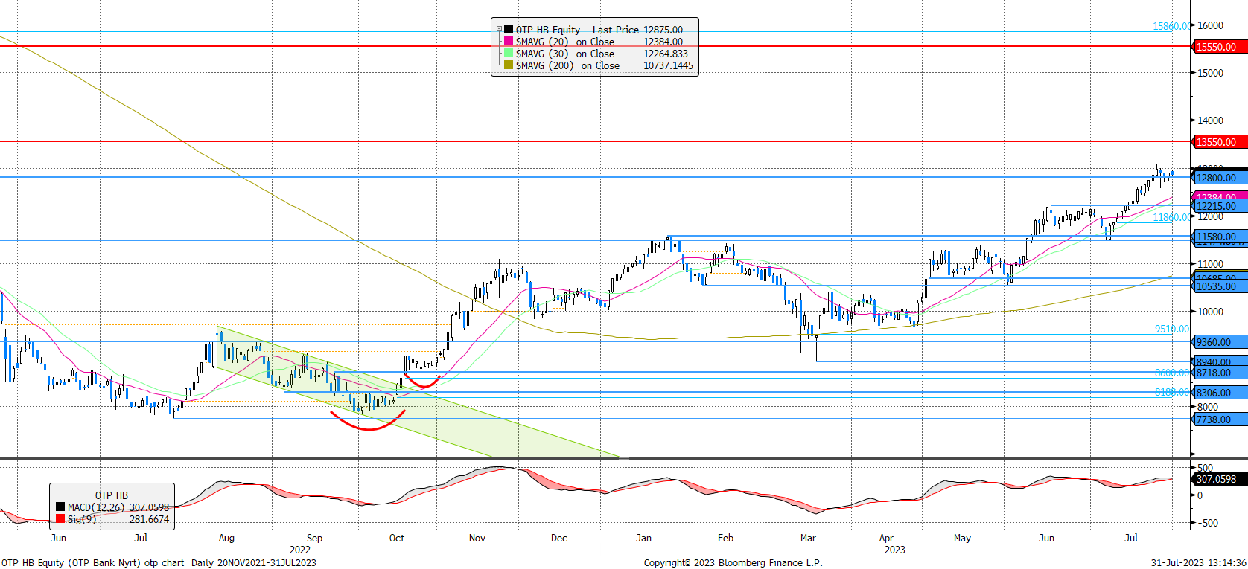Click the Jan month label on time axis

tap(643, 538)
